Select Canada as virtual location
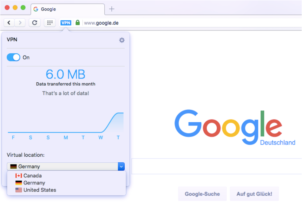 [x=66, y=176]
